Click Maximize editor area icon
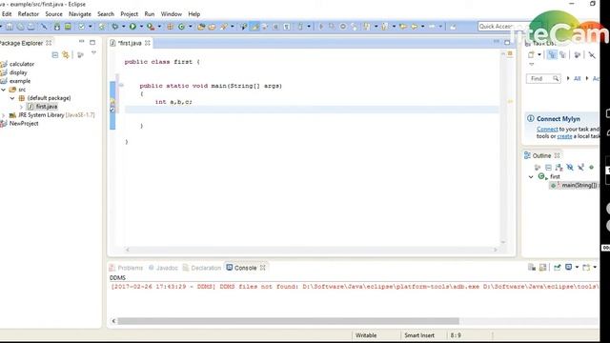The height and width of the screenshot is (343, 610). point(507,42)
